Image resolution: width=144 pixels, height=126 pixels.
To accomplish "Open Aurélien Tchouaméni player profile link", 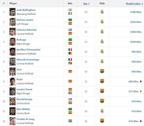I will (x=28, y=50).
